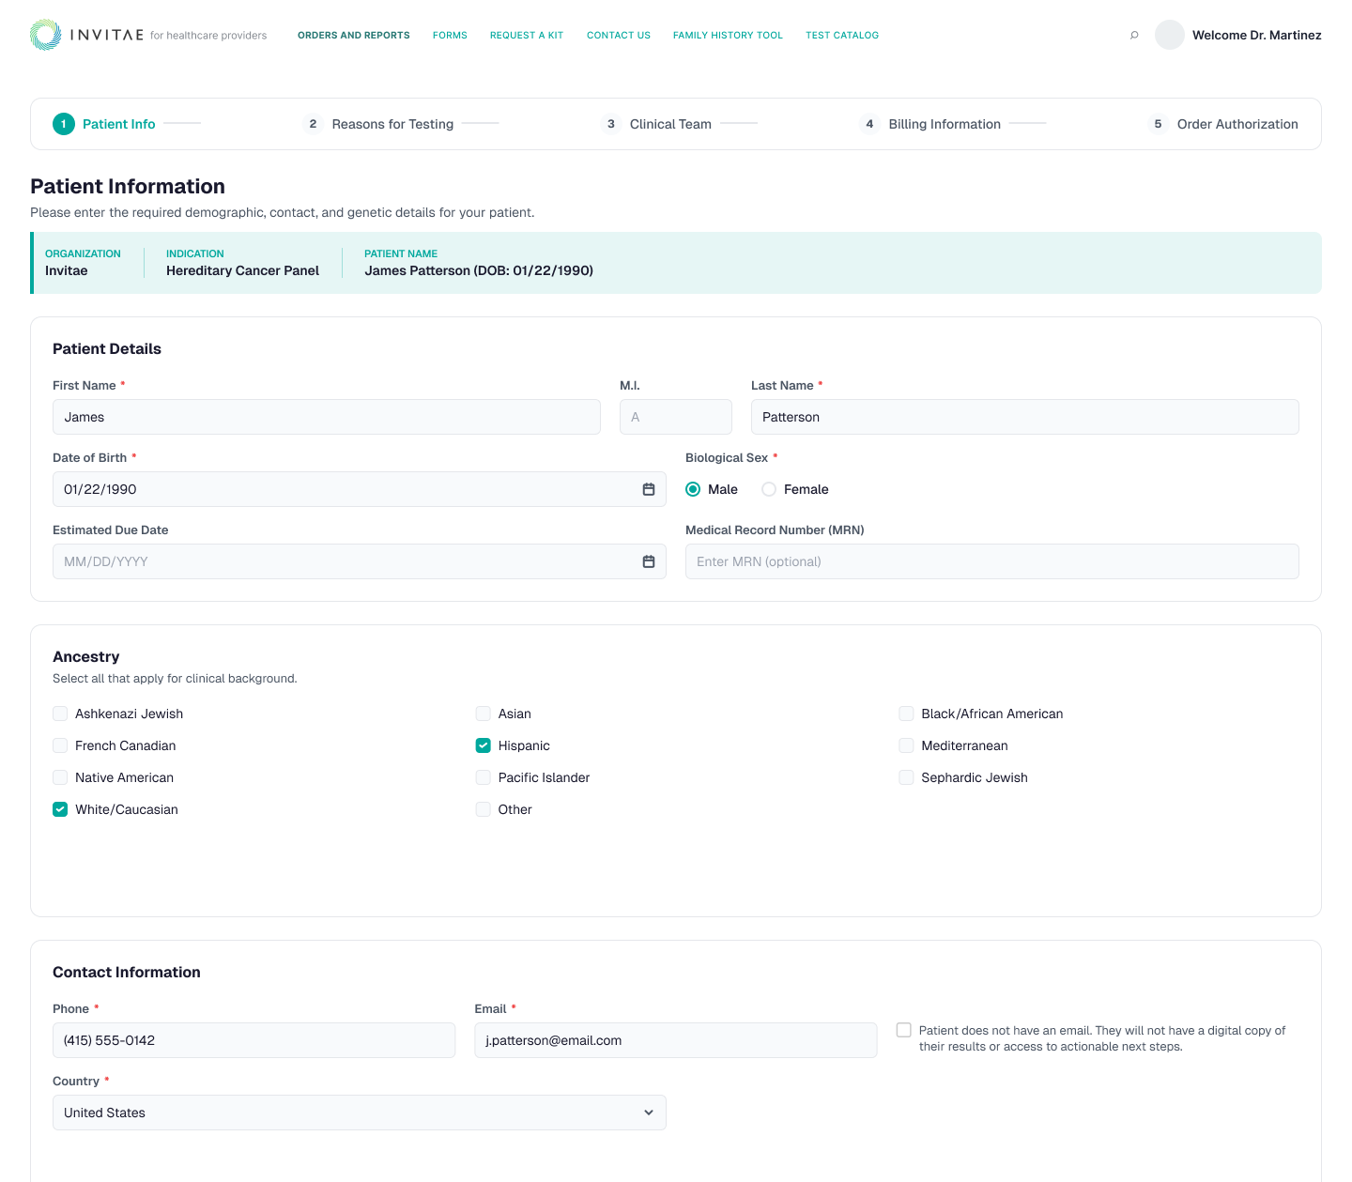
Task: Click the user avatar circle
Action: 1170,35
